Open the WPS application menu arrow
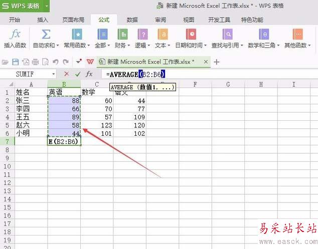This screenshot has width=318, height=249. click(47, 6)
